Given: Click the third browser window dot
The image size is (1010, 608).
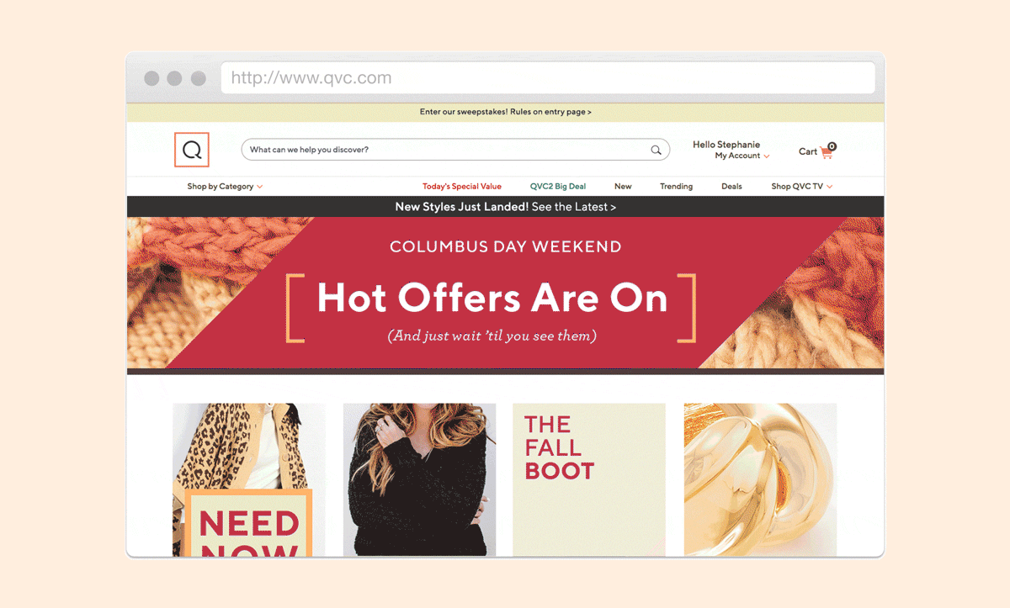Looking at the screenshot, I should coord(199,78).
